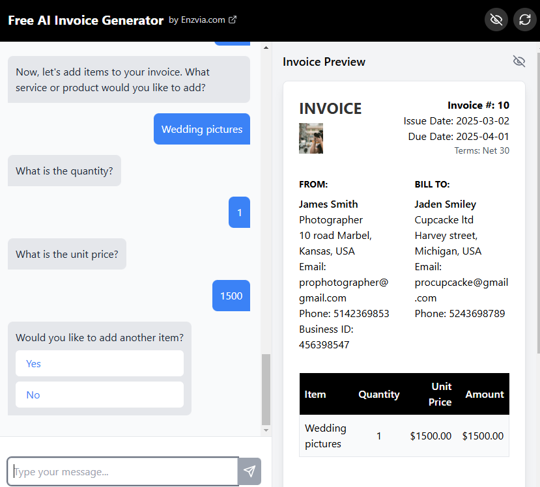Toggle invoice preview visibility with the eye icon

519,61
